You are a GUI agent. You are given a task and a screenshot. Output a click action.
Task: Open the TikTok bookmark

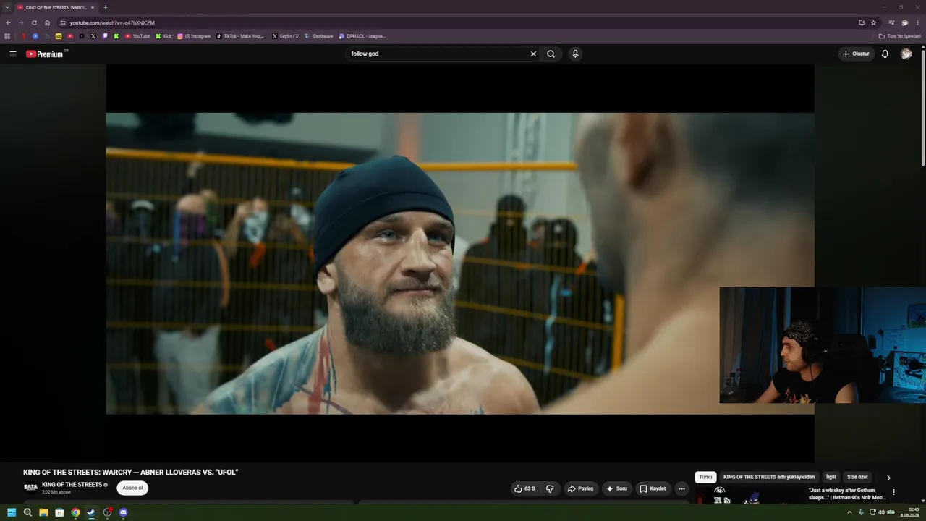[x=241, y=36]
